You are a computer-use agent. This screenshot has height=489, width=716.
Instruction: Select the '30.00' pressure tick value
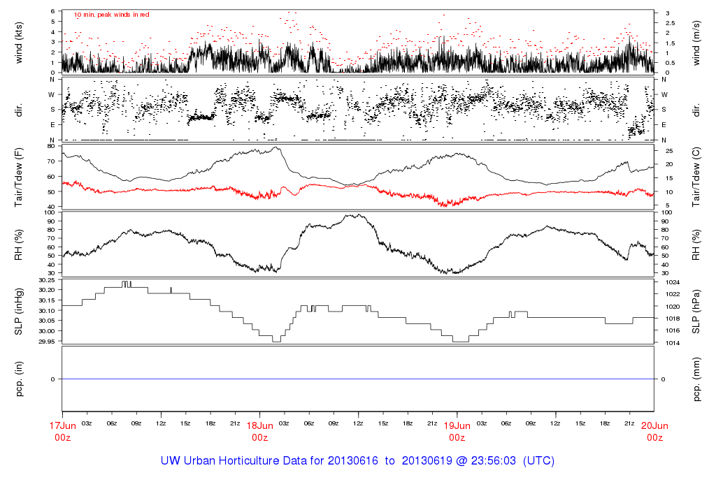click(x=47, y=331)
